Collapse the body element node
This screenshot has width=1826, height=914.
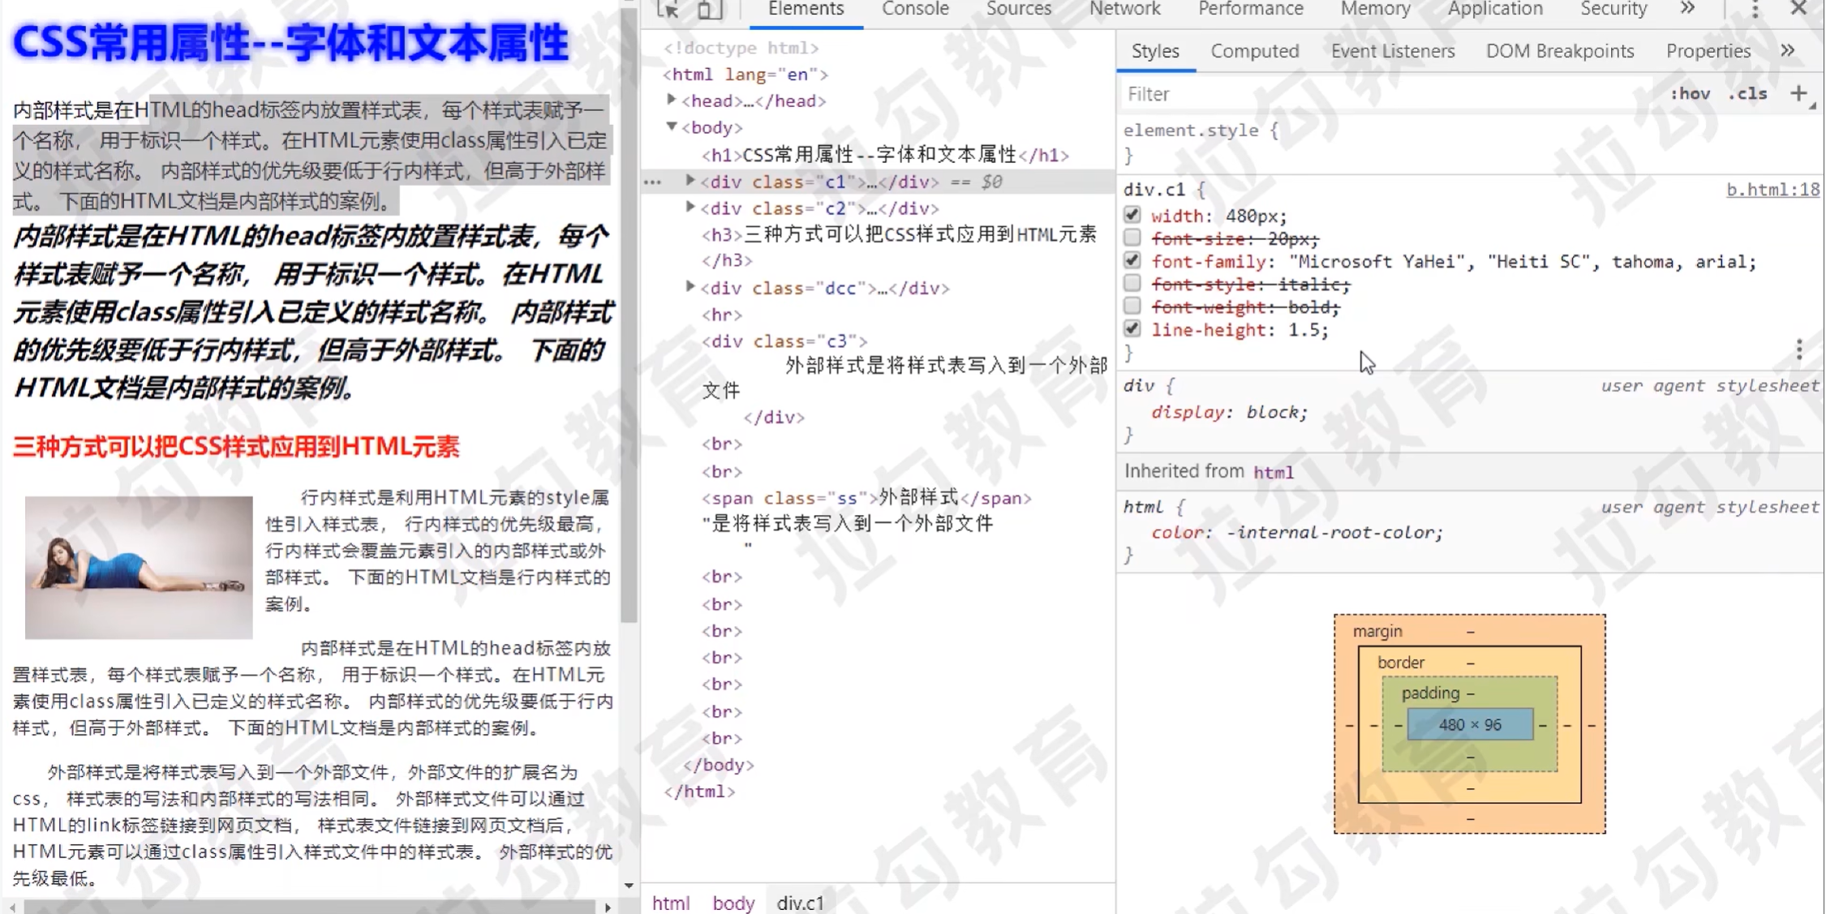pos(672,127)
